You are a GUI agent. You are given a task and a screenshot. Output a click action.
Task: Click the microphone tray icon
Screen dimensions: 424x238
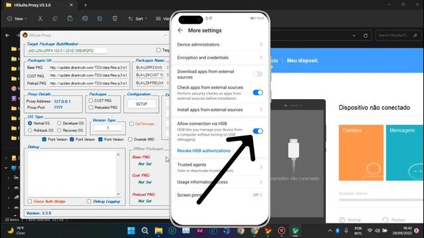(x=346, y=231)
